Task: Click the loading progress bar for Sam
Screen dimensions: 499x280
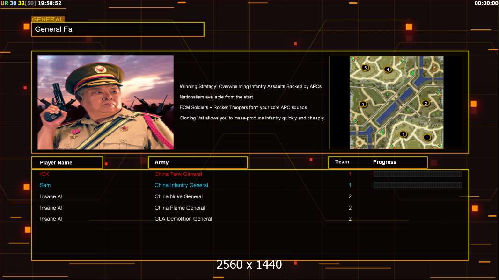Action: pos(418,185)
